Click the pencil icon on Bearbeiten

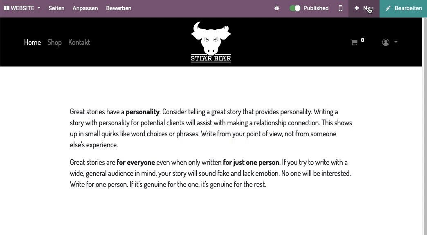pos(388,9)
